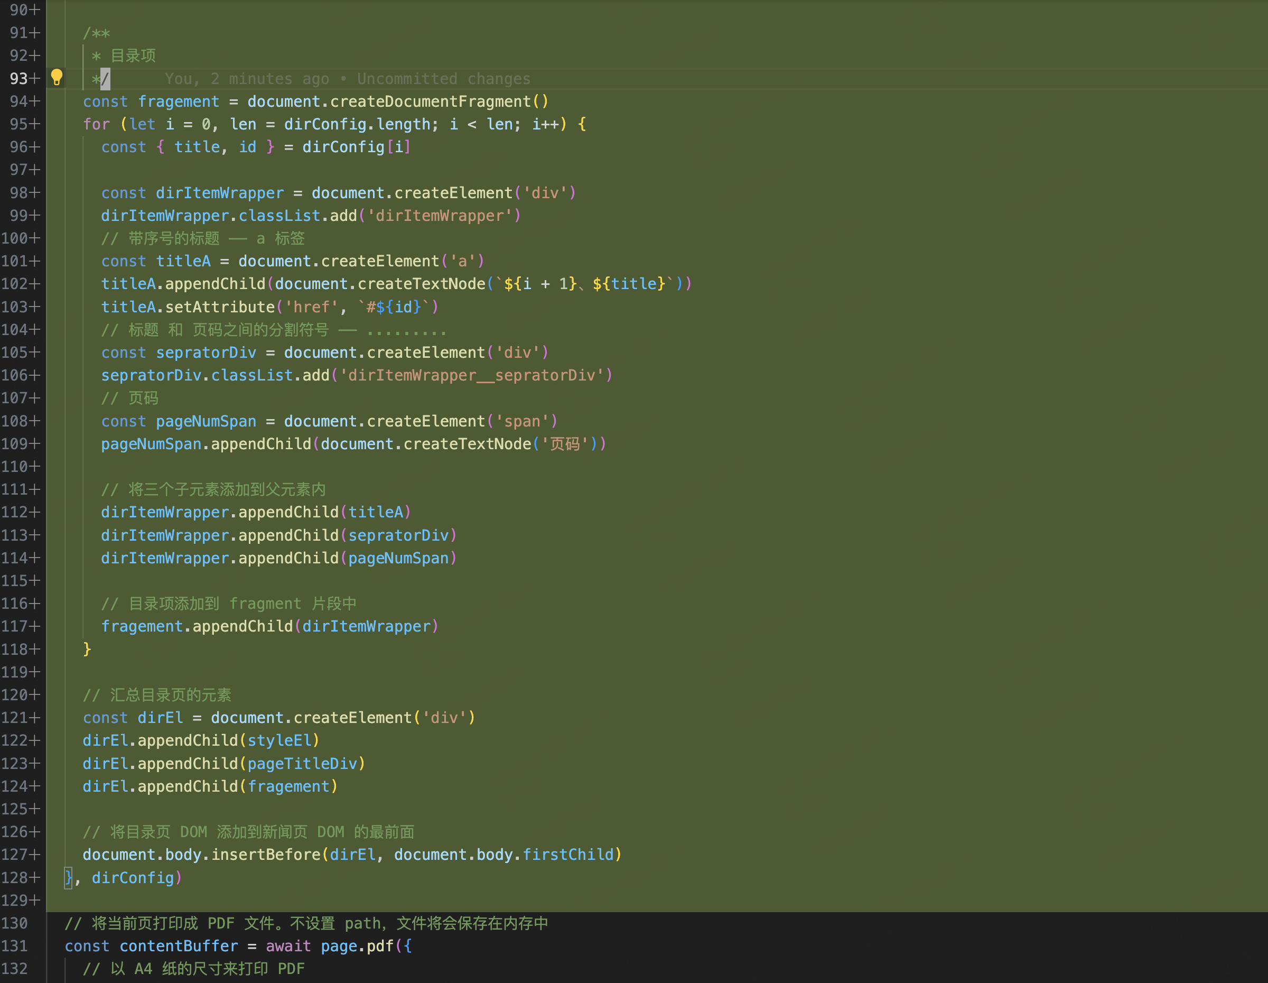Screen dimensions: 1268x983
Task: Click the git blame annotation 'You, 2 minutes ago'
Action: pyautogui.click(x=247, y=79)
